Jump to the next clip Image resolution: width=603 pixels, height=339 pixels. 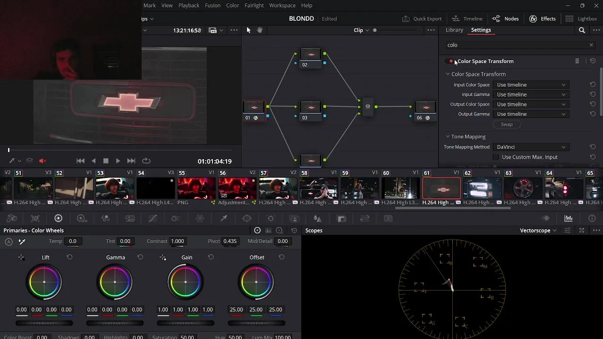(131, 161)
